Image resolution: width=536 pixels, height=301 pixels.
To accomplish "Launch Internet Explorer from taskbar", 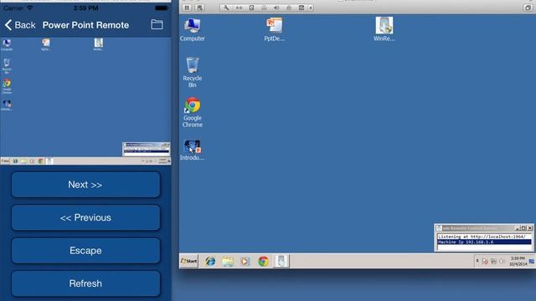I will (210, 262).
